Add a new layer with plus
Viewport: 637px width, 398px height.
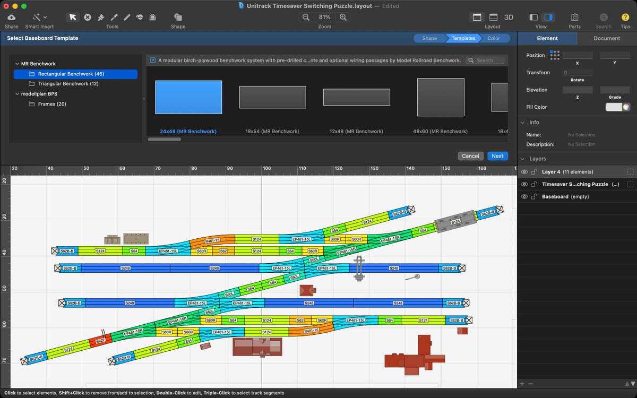(522, 383)
